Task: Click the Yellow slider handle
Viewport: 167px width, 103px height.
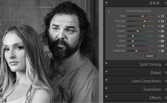Action: pos(144,26)
